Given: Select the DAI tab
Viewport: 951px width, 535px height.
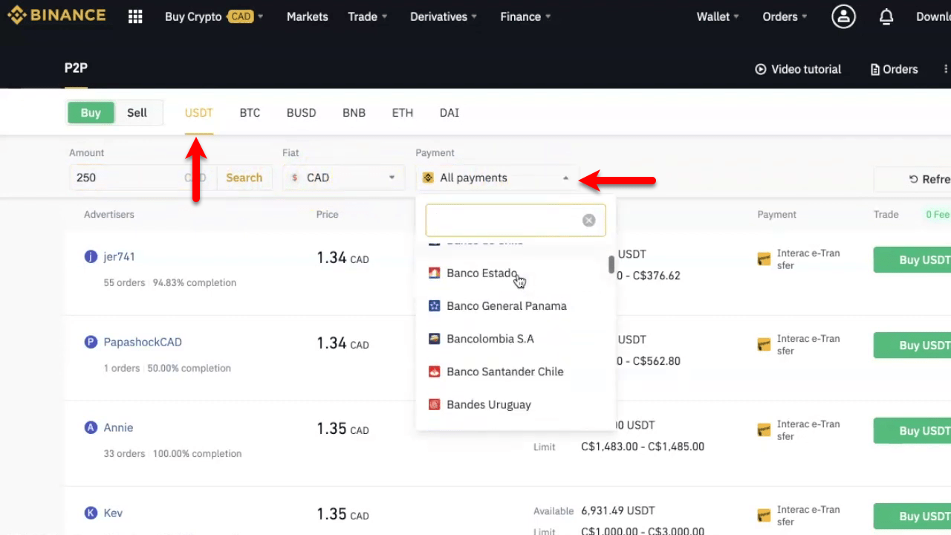Looking at the screenshot, I should pos(449,113).
